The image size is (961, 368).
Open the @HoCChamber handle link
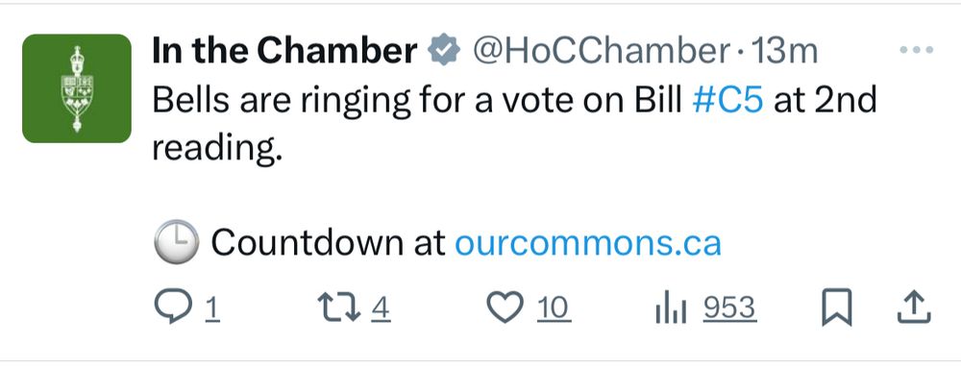[600, 51]
